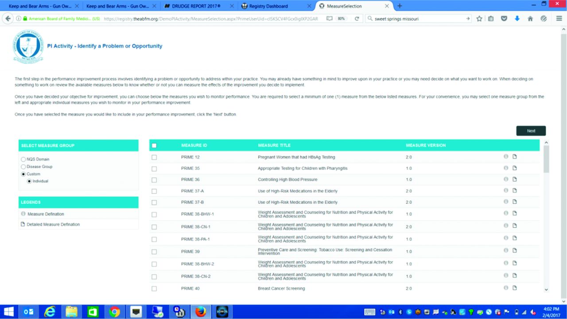Click the Firefox back arrow button
Viewport: 567px width, 319px height.
click(8, 19)
